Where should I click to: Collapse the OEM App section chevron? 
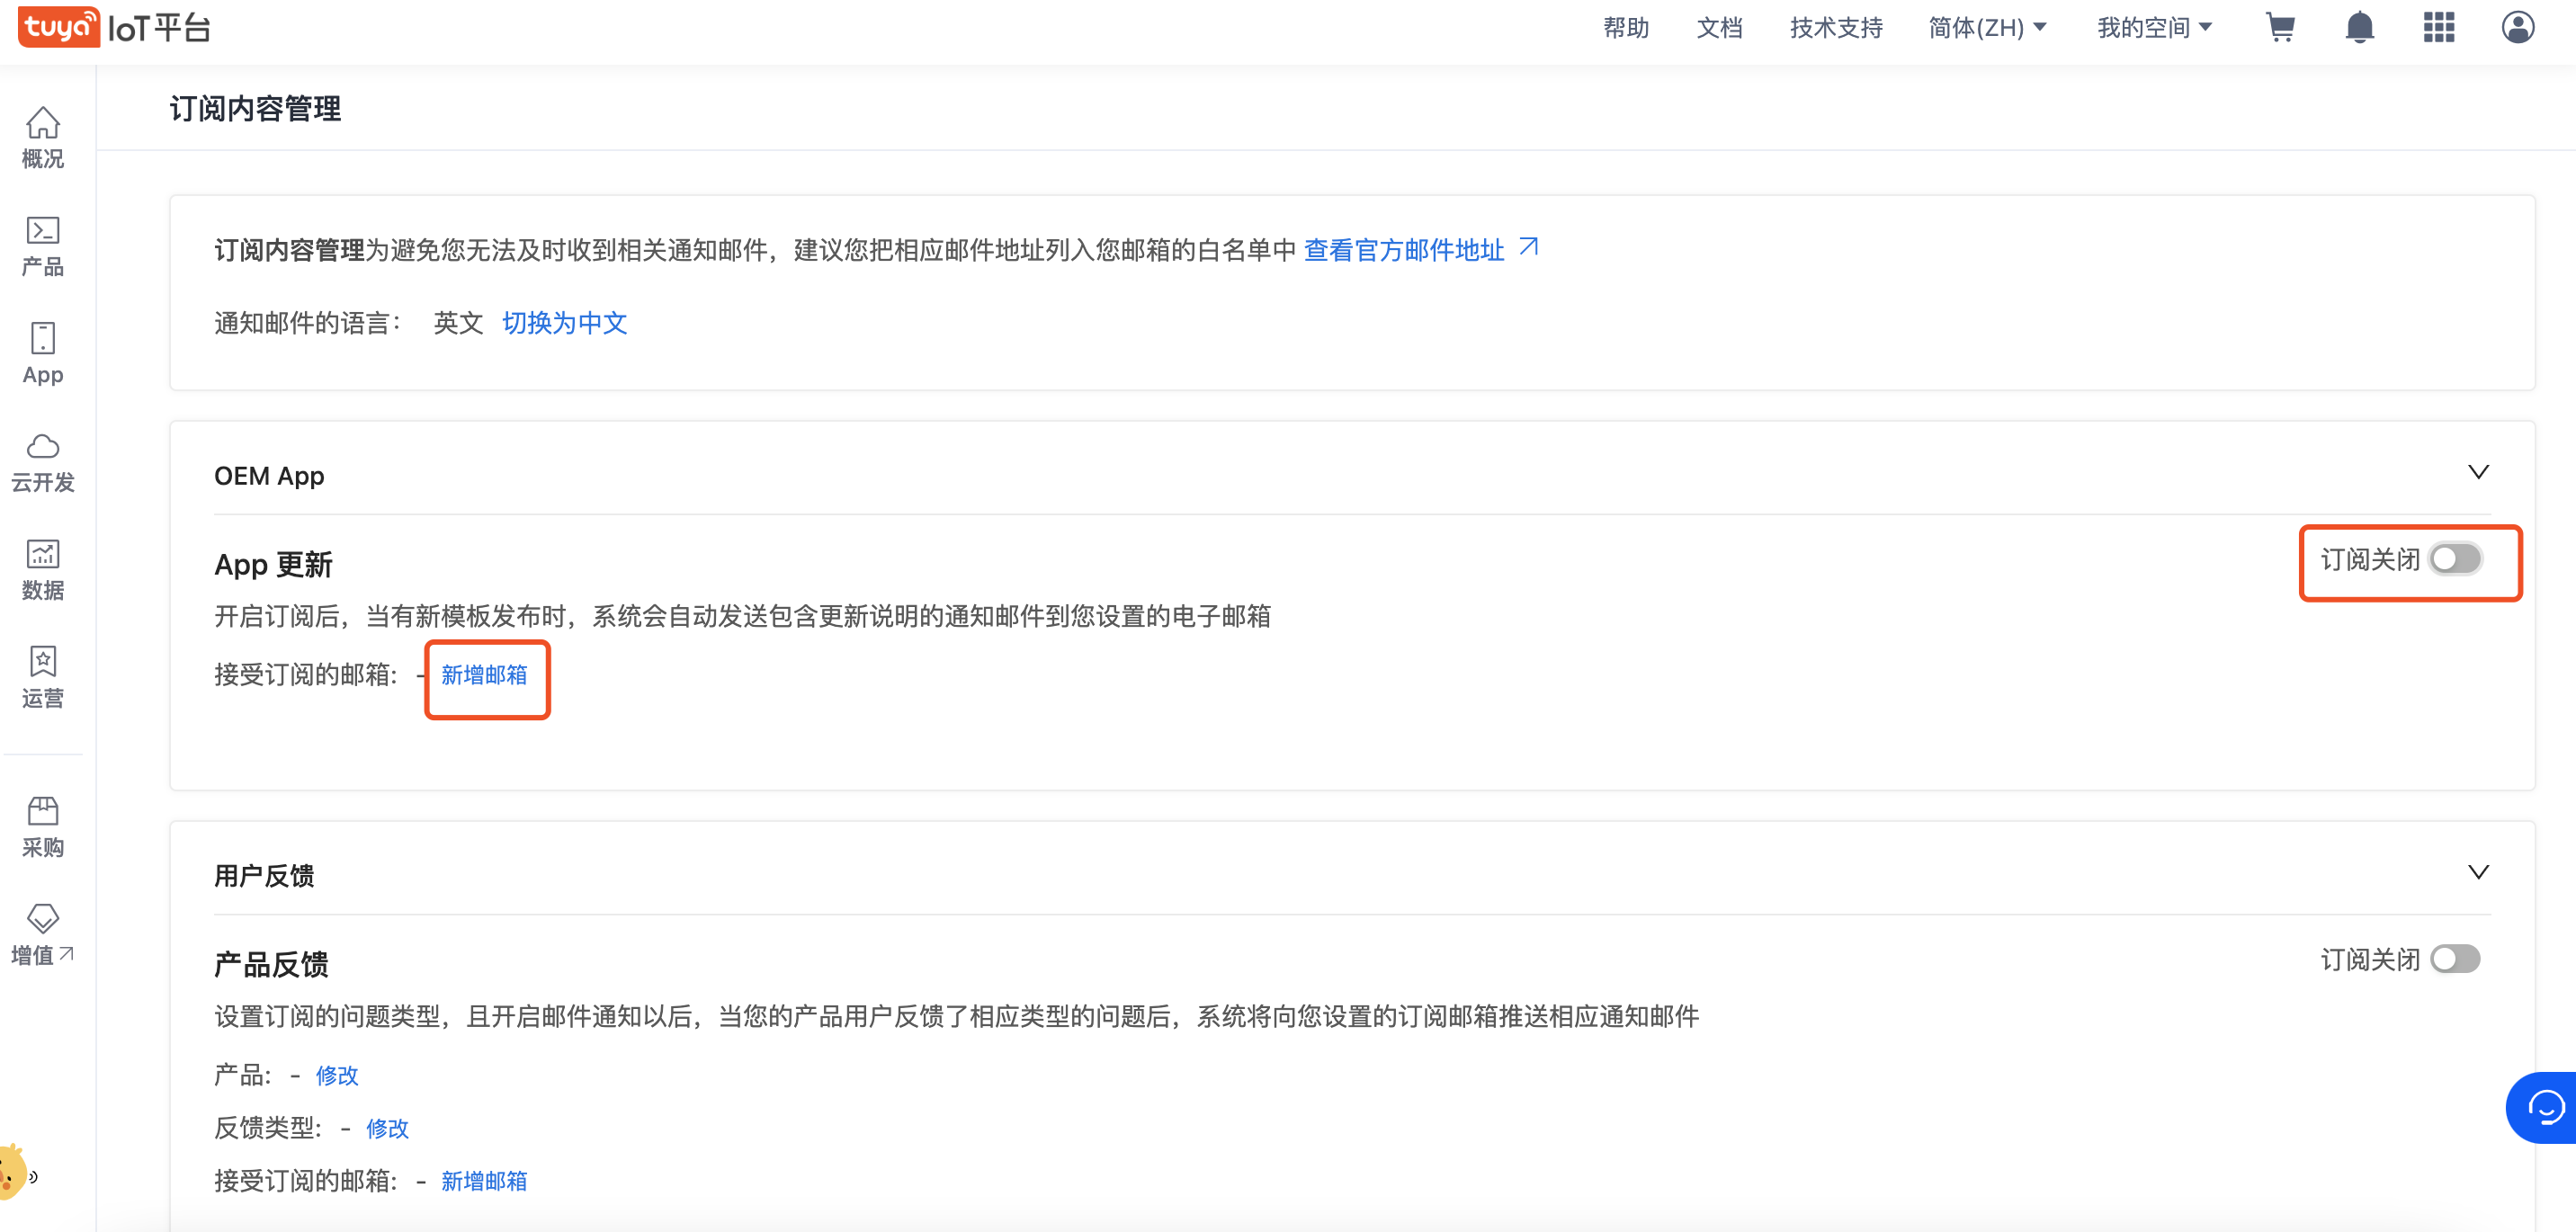pyautogui.click(x=2478, y=472)
